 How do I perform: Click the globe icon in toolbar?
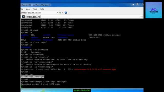tap(66, 13)
